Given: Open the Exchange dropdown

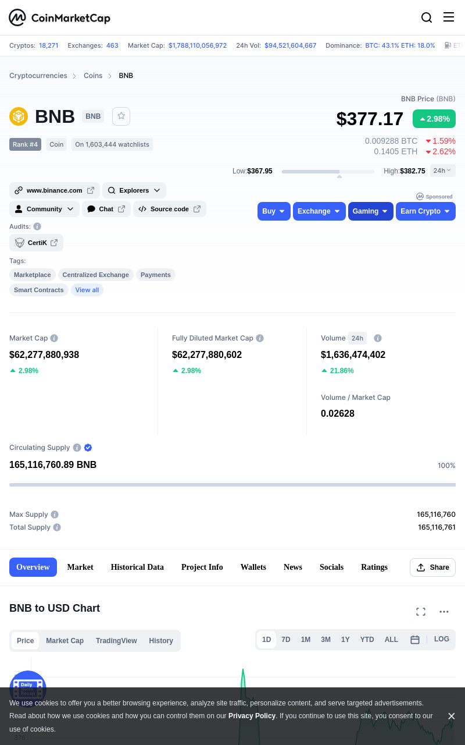Looking at the screenshot, I should point(319,211).
